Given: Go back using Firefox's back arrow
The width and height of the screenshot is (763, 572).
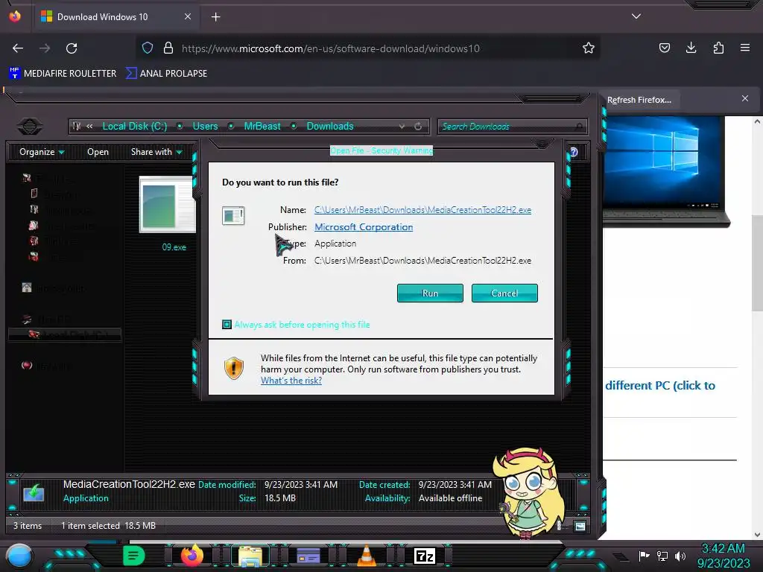Looking at the screenshot, I should coord(18,48).
